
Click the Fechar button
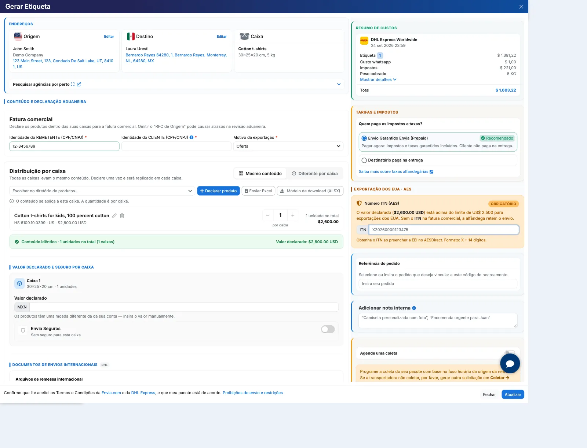tap(489, 395)
